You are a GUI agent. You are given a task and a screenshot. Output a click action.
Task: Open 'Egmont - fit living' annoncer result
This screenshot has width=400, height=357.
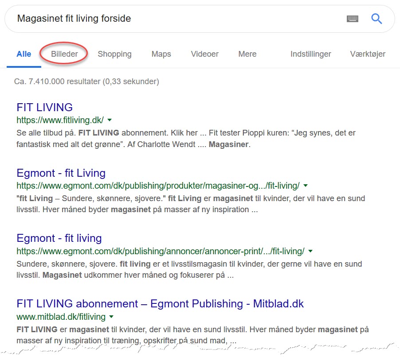tap(59, 238)
